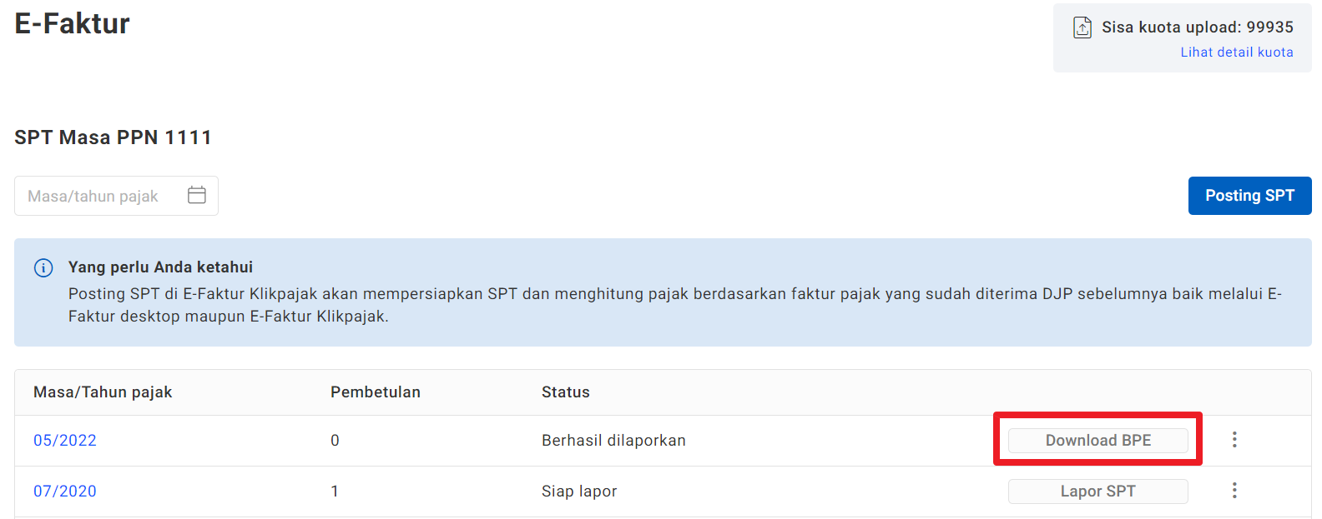Click the calendar icon in the period field

pos(197,195)
